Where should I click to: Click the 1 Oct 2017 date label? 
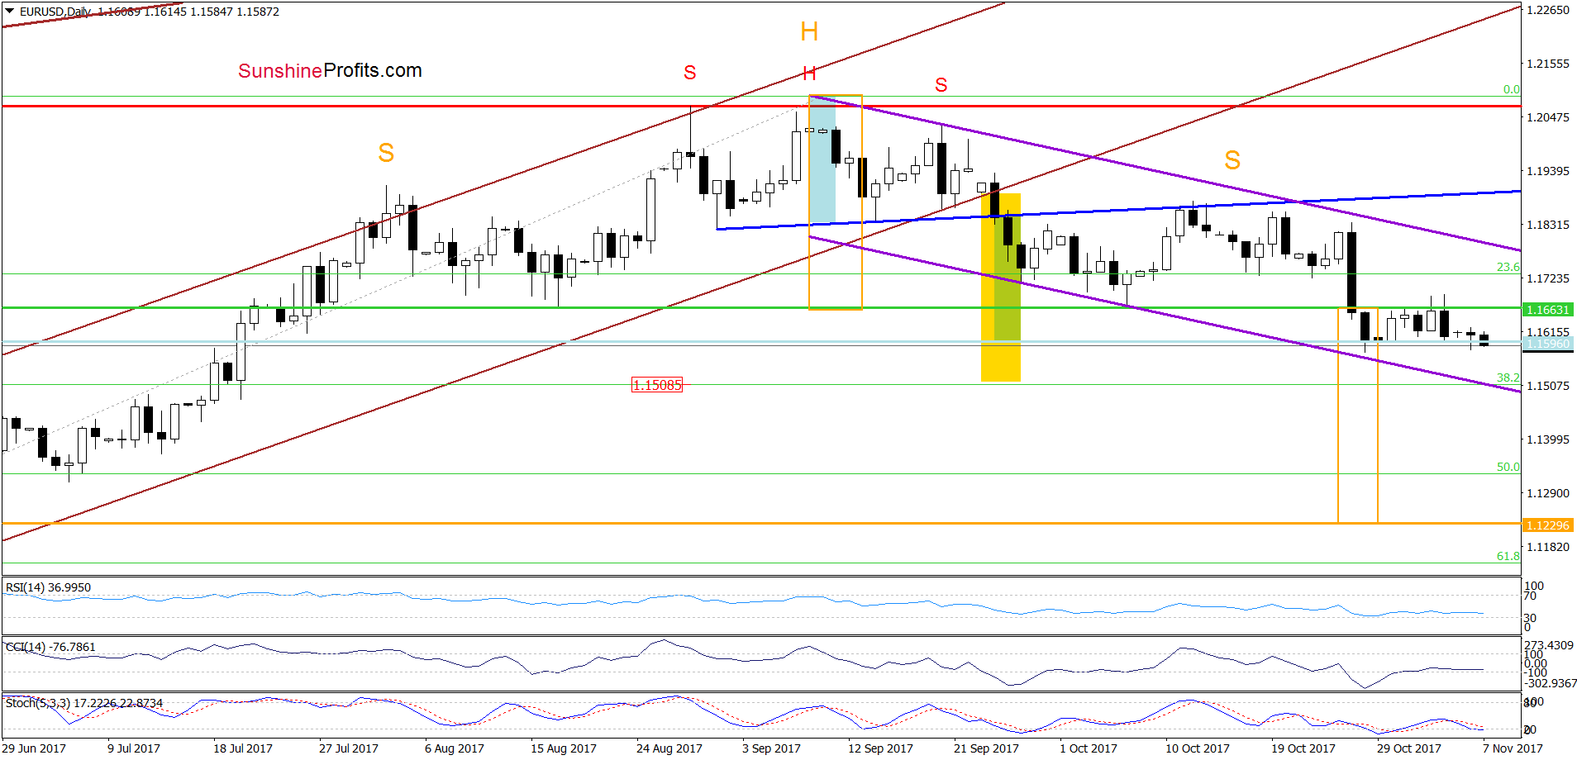point(1089,748)
